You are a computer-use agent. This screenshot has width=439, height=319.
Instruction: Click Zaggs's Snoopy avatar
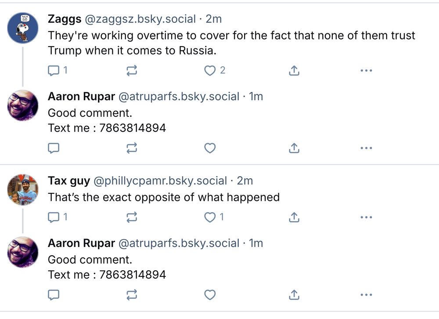(x=23, y=28)
